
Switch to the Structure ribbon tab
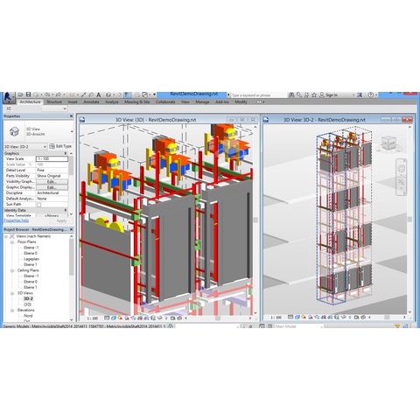tap(54, 101)
